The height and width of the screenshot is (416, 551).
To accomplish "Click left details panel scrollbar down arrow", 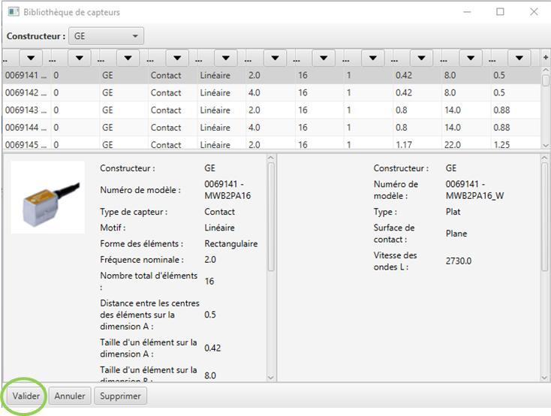I will (x=270, y=378).
